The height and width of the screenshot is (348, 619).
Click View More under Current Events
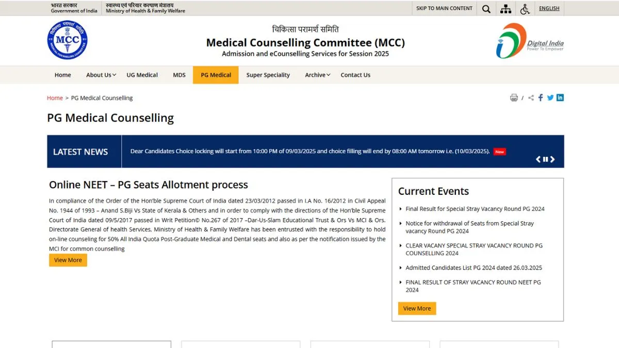pos(417,308)
